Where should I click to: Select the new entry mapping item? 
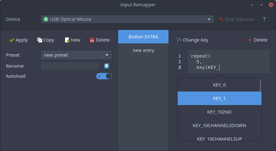coord(143,50)
